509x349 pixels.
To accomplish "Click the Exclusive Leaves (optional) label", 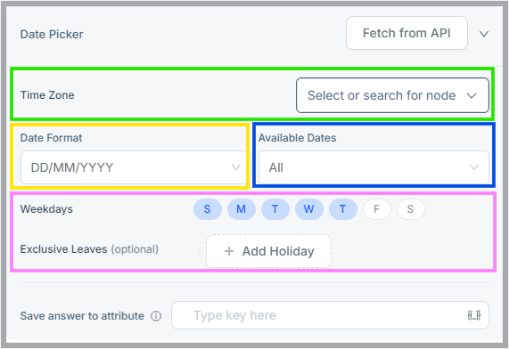I will [x=89, y=249].
